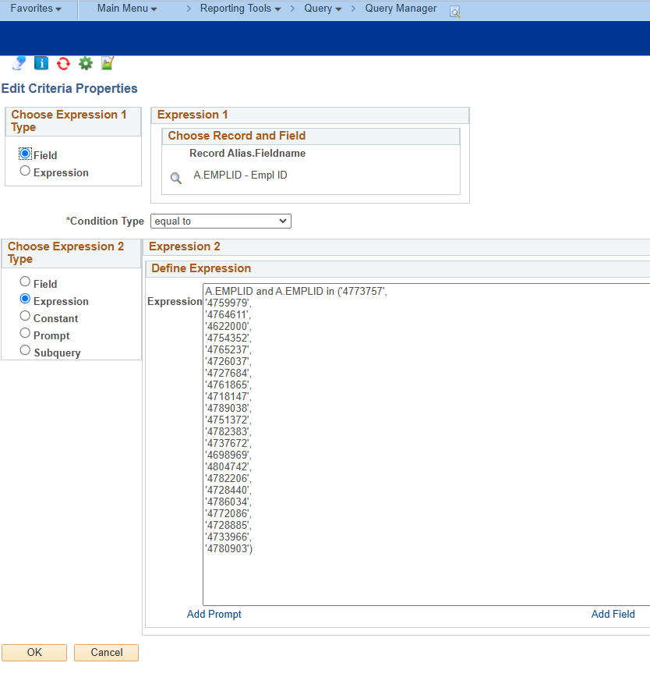Click the notepad icon in the toolbar
Screen dimensions: 650x677
pyautogui.click(x=108, y=63)
